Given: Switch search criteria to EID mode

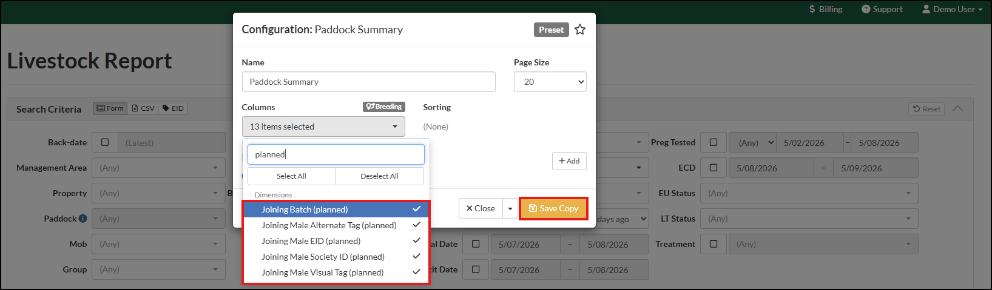Looking at the screenshot, I should 173,108.
